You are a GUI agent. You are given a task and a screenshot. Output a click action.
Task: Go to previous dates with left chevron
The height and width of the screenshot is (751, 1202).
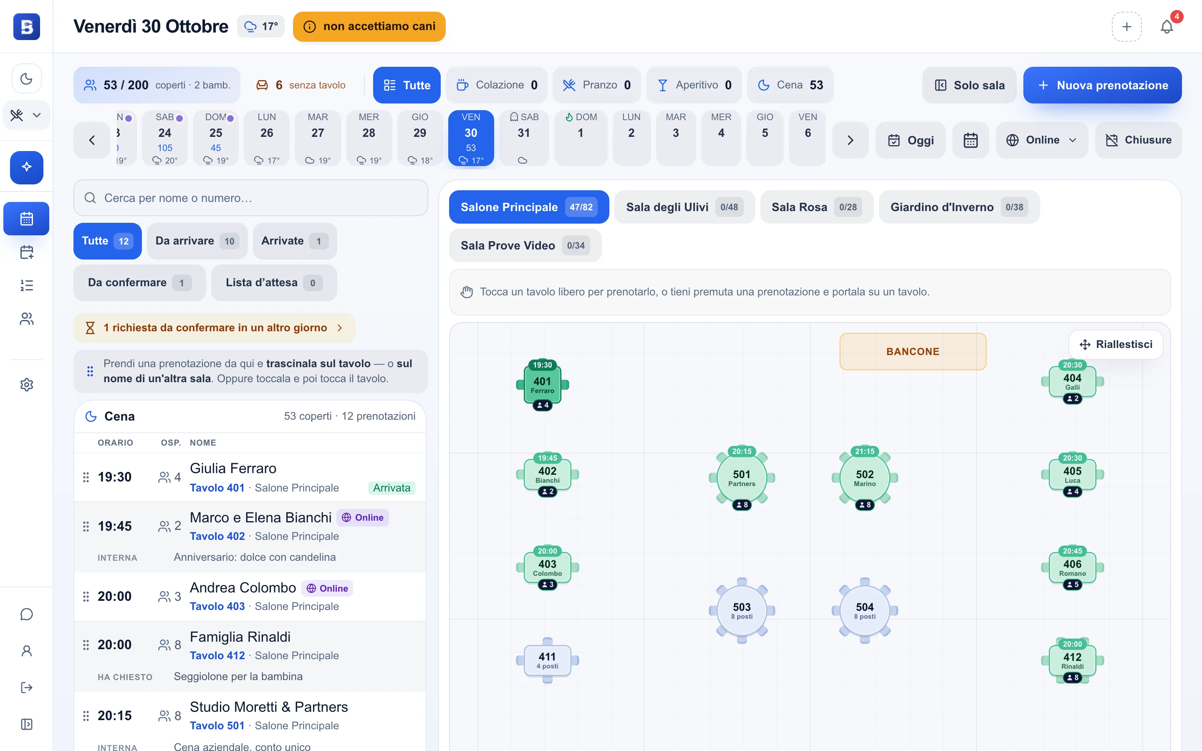tap(92, 140)
